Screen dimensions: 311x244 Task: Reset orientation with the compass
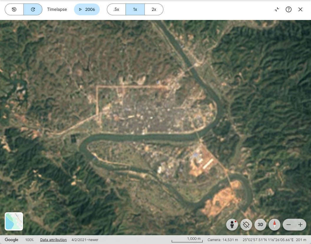tap(274, 225)
